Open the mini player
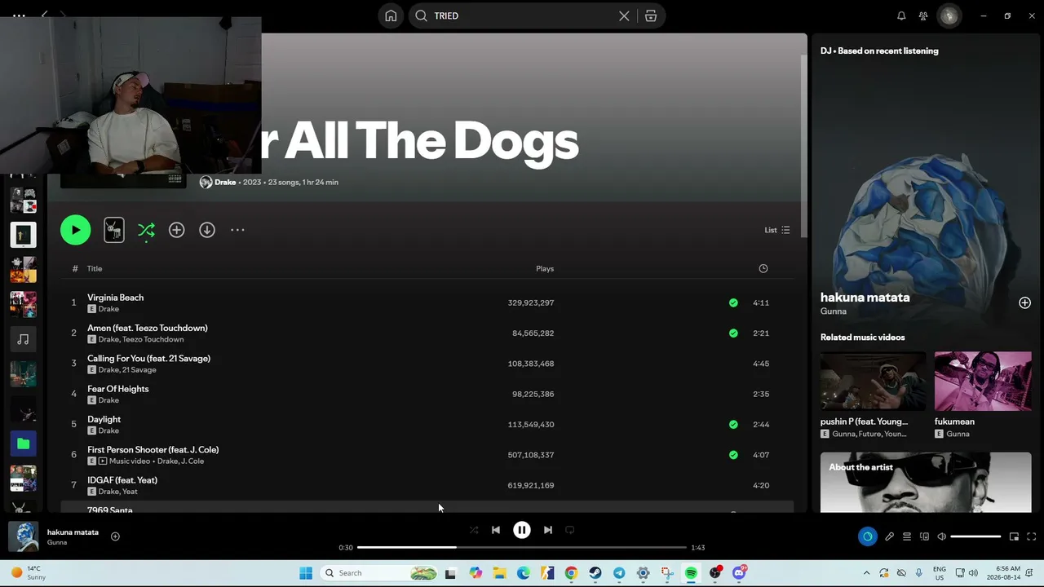 point(1014,536)
